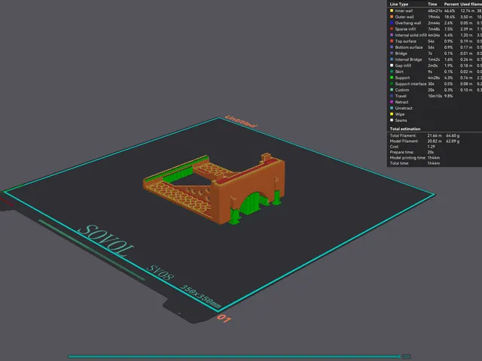Click the Used filament column header

tap(471, 5)
